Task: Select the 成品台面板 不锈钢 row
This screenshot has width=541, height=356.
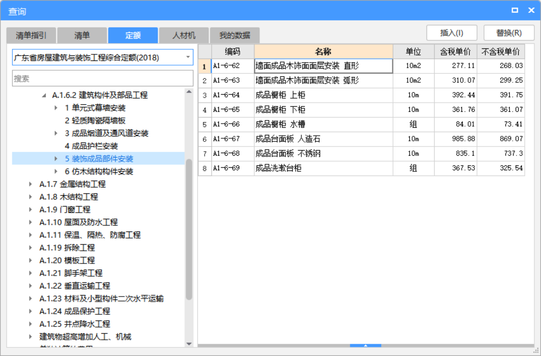Action: pyautogui.click(x=361, y=154)
